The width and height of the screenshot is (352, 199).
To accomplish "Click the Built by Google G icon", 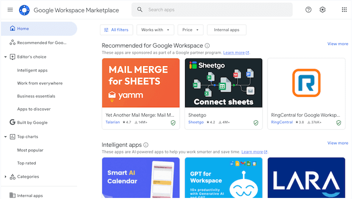I will pos(12,122).
